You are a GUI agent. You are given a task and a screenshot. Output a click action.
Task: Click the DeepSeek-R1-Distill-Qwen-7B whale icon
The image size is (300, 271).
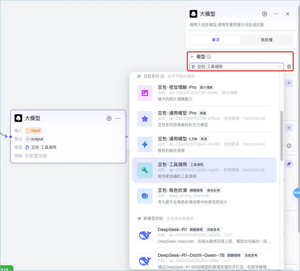click(x=145, y=261)
